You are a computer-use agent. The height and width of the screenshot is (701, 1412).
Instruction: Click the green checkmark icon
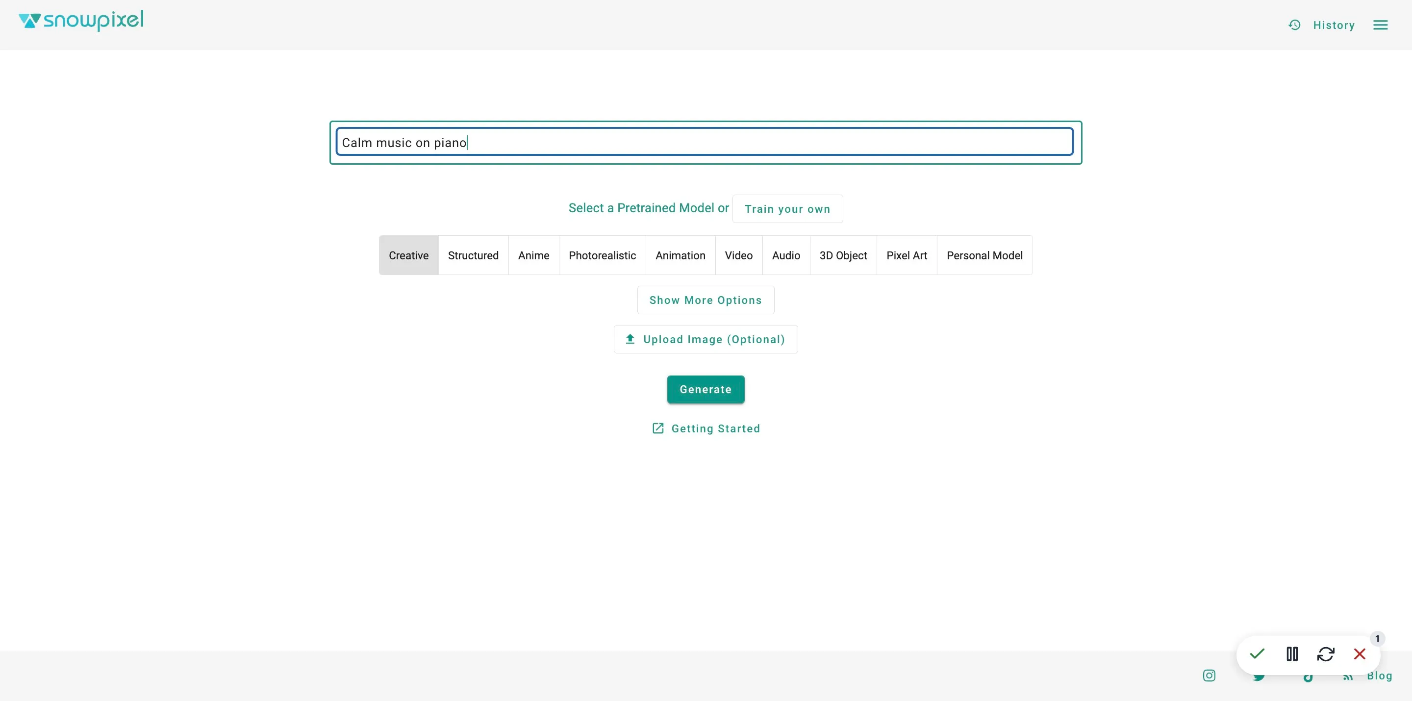click(x=1257, y=654)
